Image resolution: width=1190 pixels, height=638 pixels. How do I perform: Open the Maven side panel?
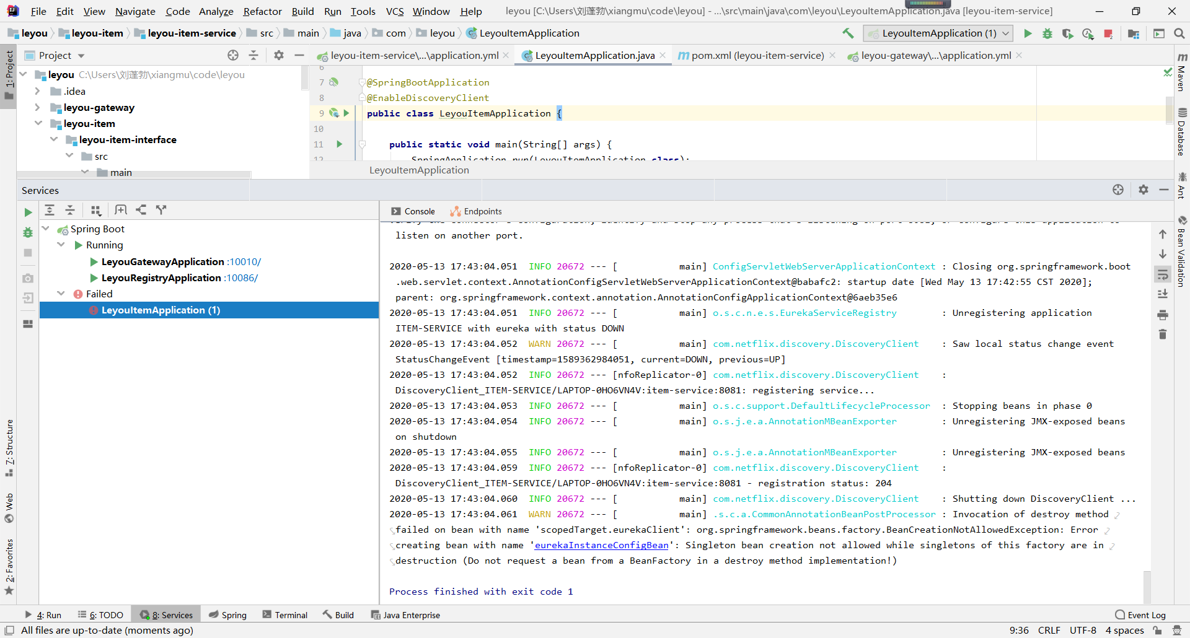click(1182, 73)
